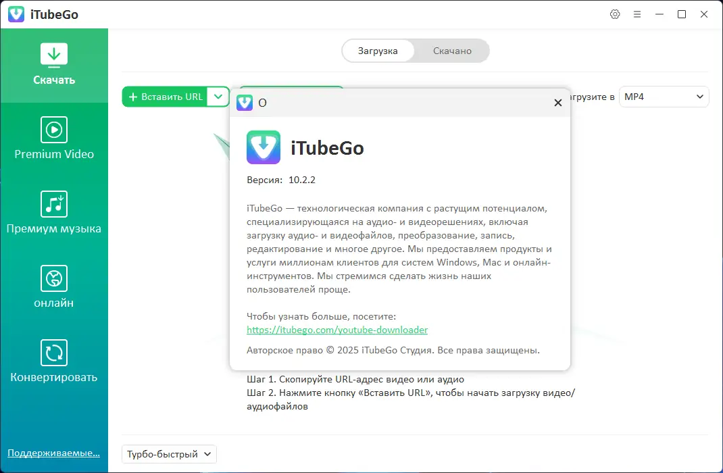Image resolution: width=723 pixels, height=473 pixels.
Task: Open the application settings gear
Action: point(615,14)
